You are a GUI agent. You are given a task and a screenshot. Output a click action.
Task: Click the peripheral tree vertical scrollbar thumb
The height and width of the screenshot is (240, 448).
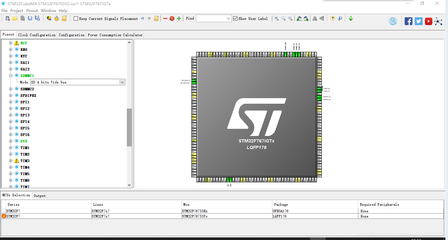pos(129,127)
